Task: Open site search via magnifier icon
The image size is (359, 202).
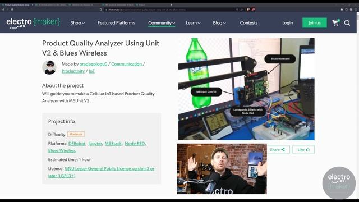Action: pyautogui.click(x=347, y=23)
